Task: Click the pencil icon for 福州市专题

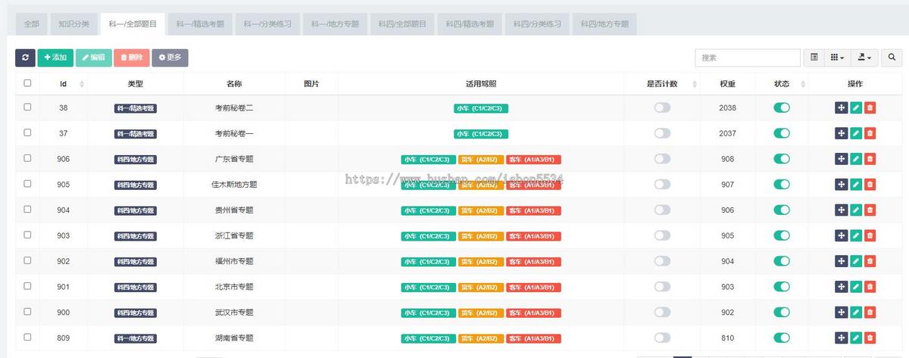Action: (855, 262)
